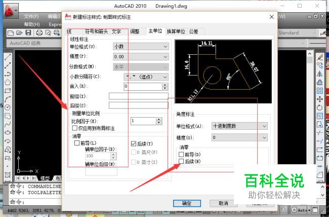This screenshot has height=217, width=329.
Task: Select the Line draw tool
Action: pos(8,57)
